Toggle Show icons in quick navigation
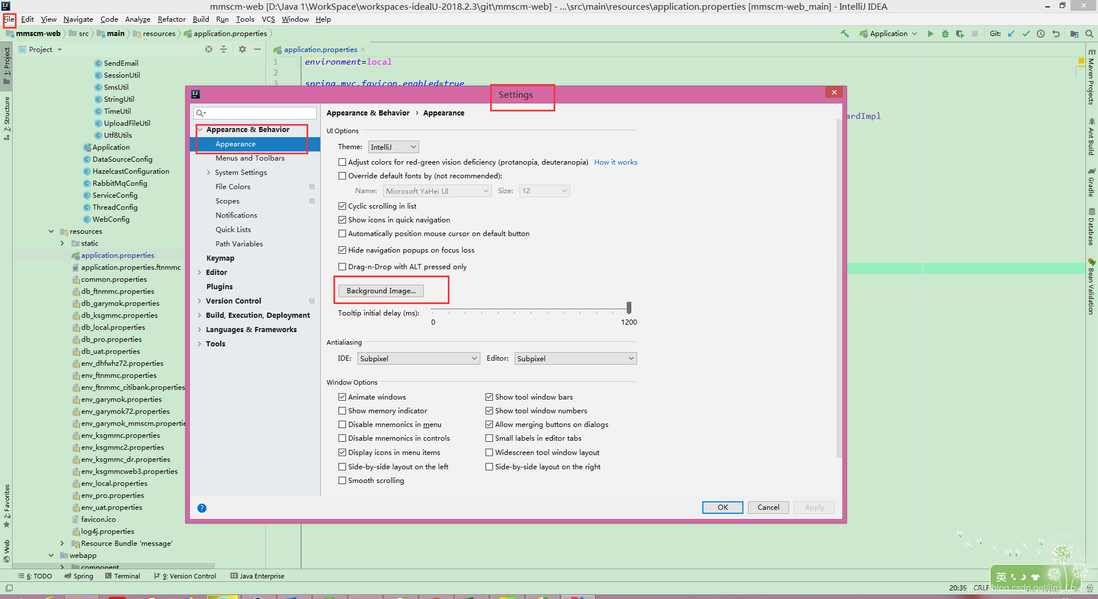The width and height of the screenshot is (1098, 599). (x=342, y=220)
